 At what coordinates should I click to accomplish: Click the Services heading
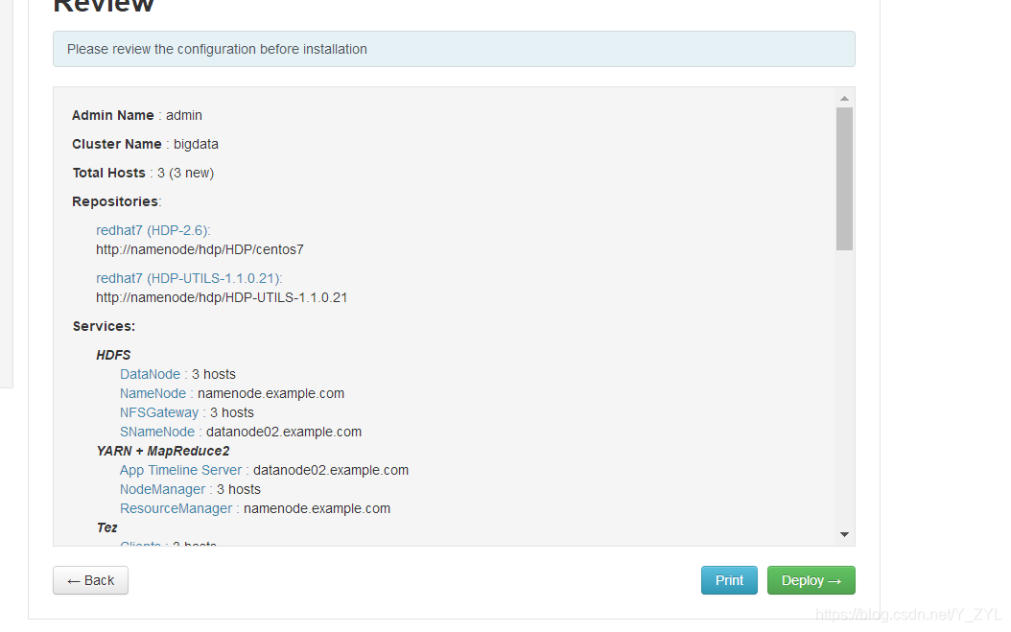click(x=104, y=326)
